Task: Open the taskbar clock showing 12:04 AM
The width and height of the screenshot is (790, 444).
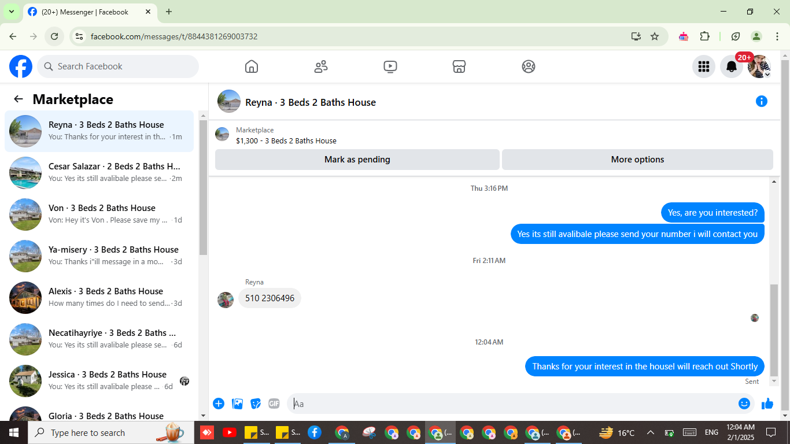Action: click(x=740, y=432)
